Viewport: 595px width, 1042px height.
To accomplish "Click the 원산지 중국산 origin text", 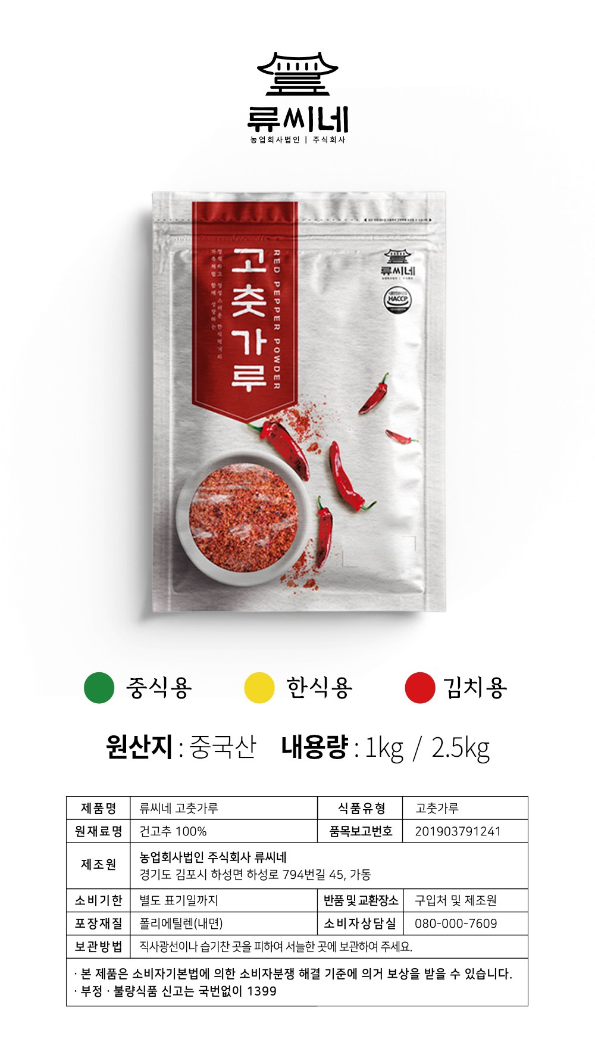I will (x=181, y=747).
